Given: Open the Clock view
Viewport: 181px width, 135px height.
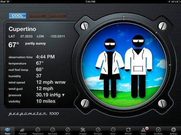Looking at the screenshot, I should coord(113,131).
